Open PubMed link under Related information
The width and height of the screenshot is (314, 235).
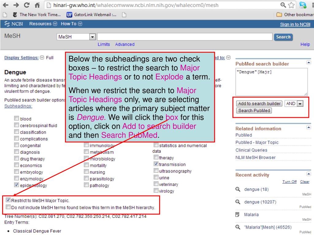244,135
